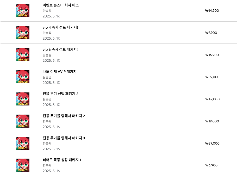The width and height of the screenshot is (237, 175).
Task: Click the game icon beside vip 4 즉시 점프 패키지
Action: pyautogui.click(x=23, y=33)
